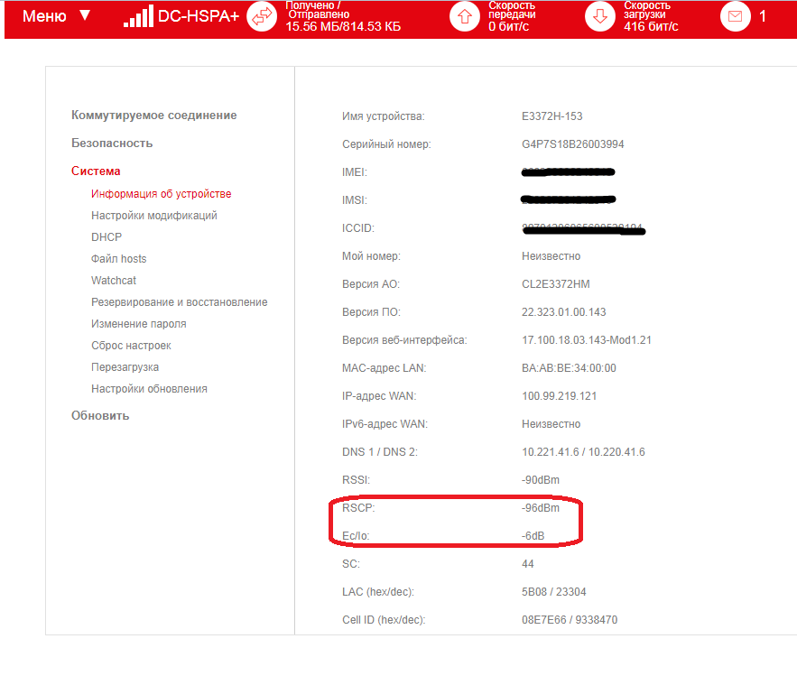Click the download speed arrow icon

click(600, 16)
